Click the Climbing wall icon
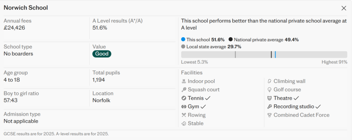 click(270, 81)
